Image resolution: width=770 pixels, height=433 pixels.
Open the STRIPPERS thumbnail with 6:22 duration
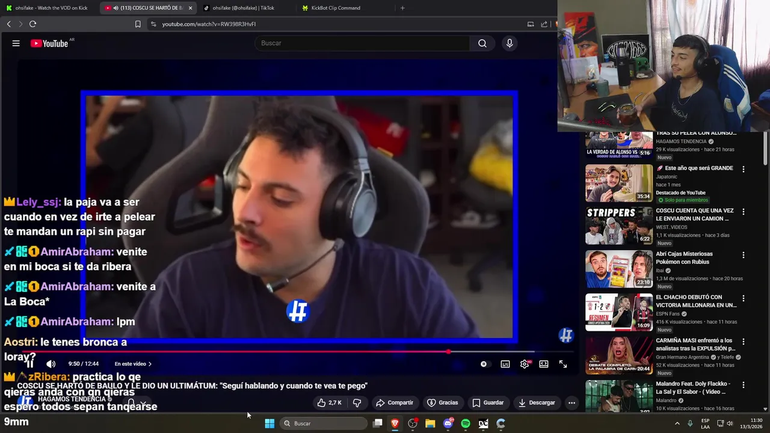[x=619, y=226]
